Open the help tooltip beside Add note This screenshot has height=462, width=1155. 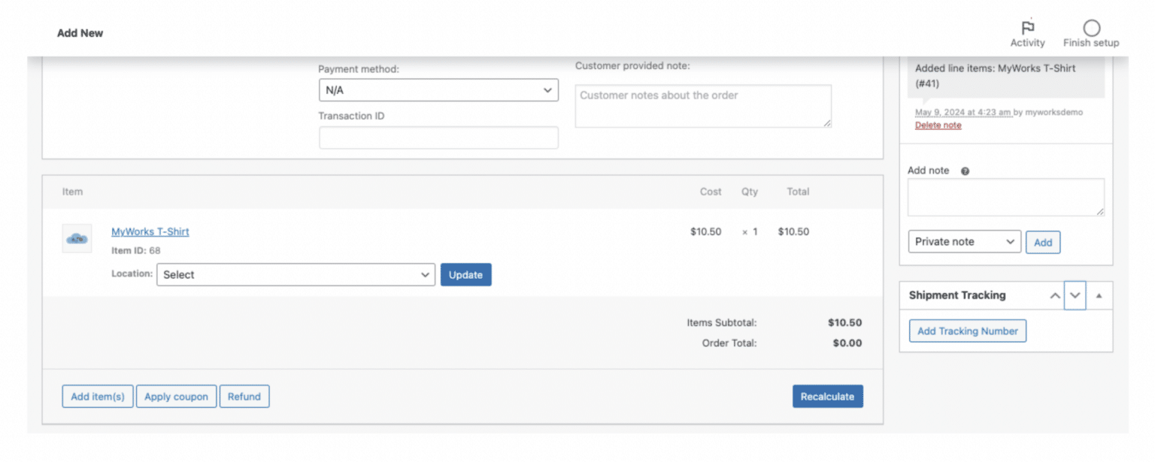[965, 171]
